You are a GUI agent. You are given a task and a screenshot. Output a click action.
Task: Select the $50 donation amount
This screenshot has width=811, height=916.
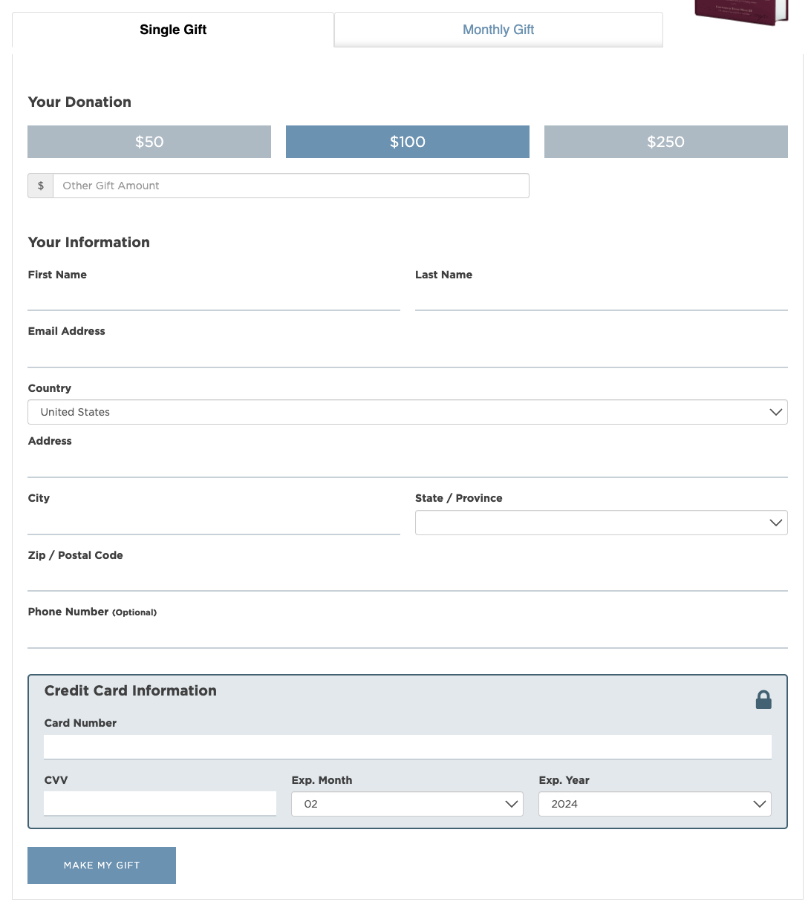[149, 142]
